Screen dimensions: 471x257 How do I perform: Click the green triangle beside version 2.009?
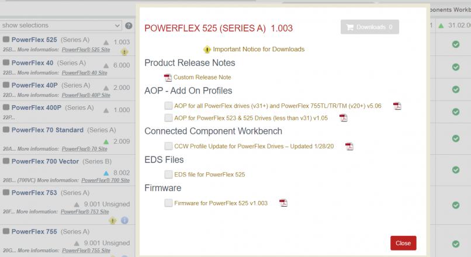point(106,142)
